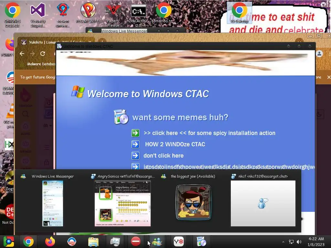Click the forward arrow in the Chrome window

click(32, 54)
